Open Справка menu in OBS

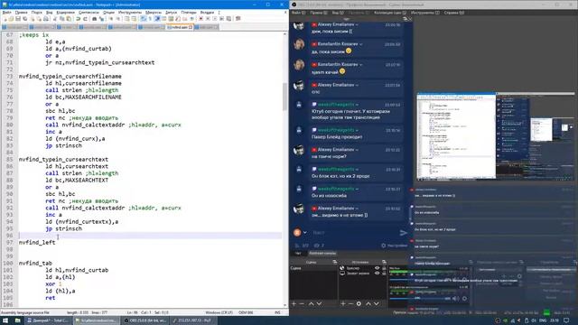point(454,13)
